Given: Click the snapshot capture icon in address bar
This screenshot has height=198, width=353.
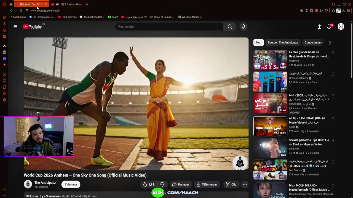Looking at the screenshot, I should pyautogui.click(x=311, y=11).
